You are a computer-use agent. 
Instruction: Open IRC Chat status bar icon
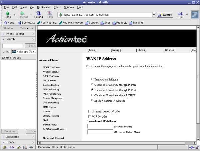pyautogui.click(x=31, y=147)
